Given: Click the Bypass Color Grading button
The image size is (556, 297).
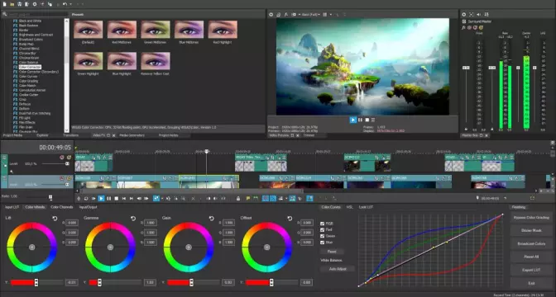Looking at the screenshot, I should point(531,218).
